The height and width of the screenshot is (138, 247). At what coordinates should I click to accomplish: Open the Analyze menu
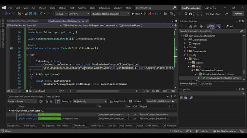(82, 8)
